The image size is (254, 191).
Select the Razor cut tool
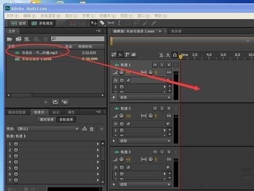[x=102, y=23]
